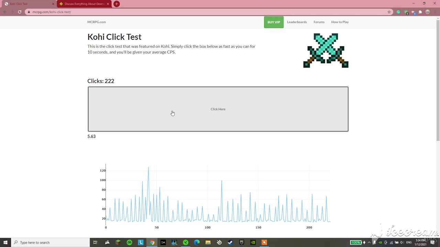Bookmark this page with the star
This screenshot has width=440, height=247.
click(389, 12)
